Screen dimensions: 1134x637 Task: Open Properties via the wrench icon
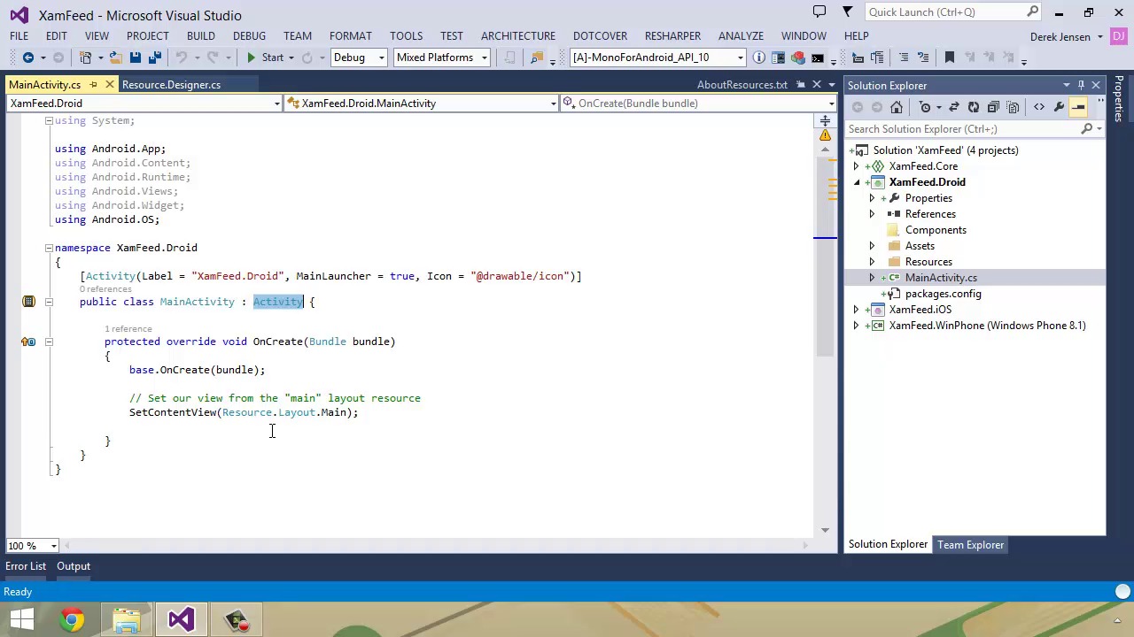tap(1059, 107)
